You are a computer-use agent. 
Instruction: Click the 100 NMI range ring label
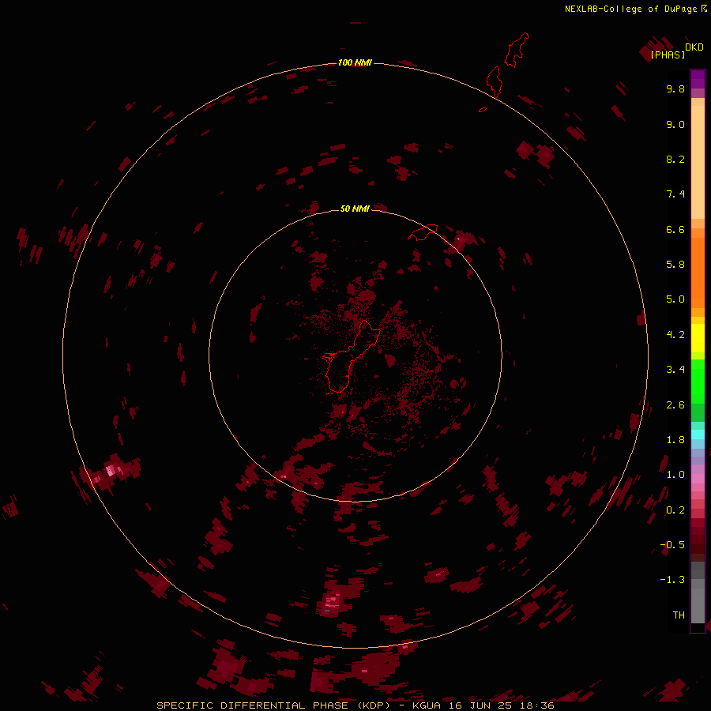point(355,62)
